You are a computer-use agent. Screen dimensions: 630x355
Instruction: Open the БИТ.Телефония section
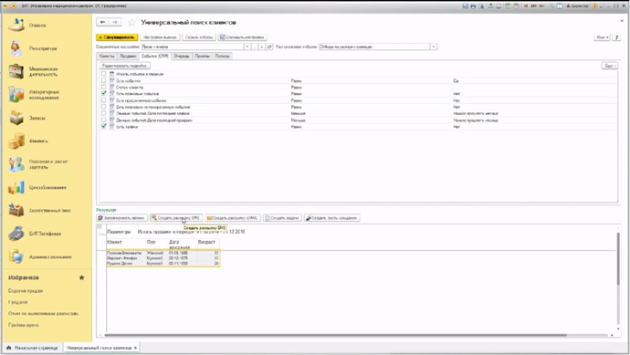point(45,234)
